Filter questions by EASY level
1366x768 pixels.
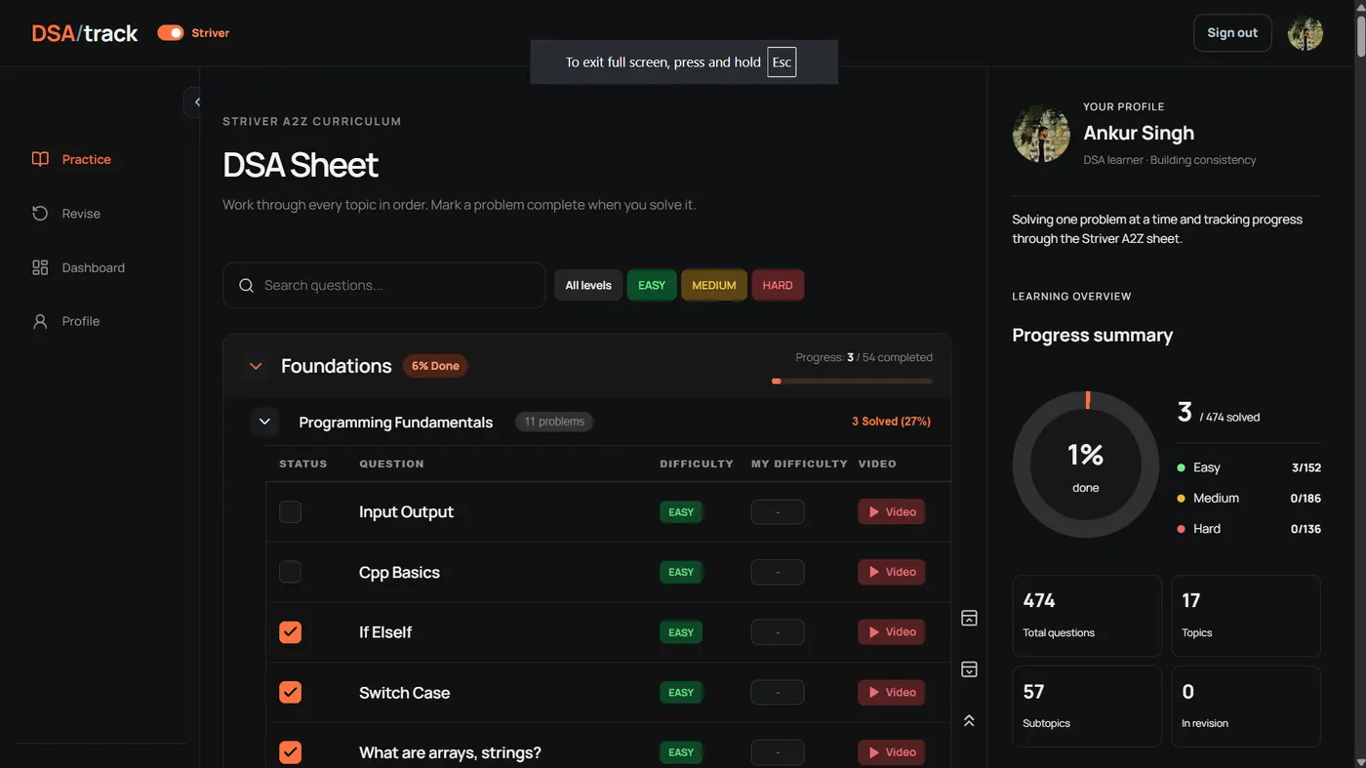652,286
